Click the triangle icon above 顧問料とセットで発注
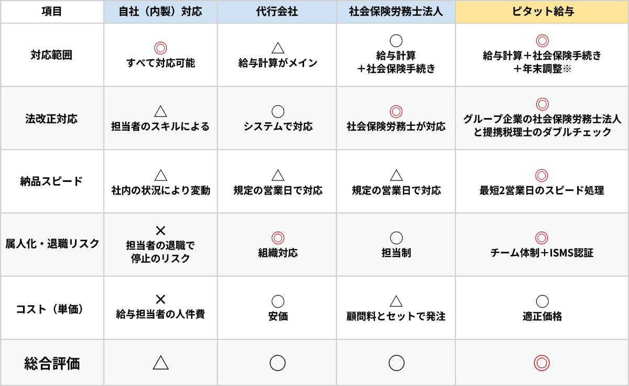The image size is (629, 386). [x=396, y=301]
